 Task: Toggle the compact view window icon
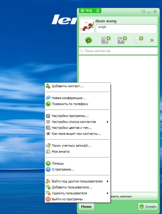pyautogui.click(x=143, y=12)
